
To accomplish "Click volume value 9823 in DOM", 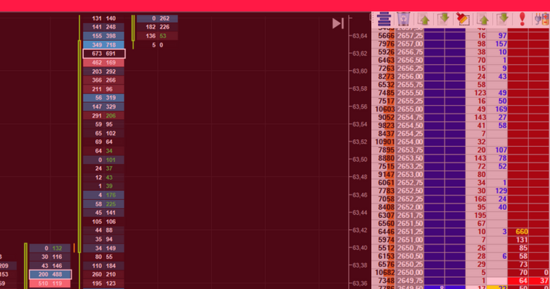I will (x=386, y=126).
